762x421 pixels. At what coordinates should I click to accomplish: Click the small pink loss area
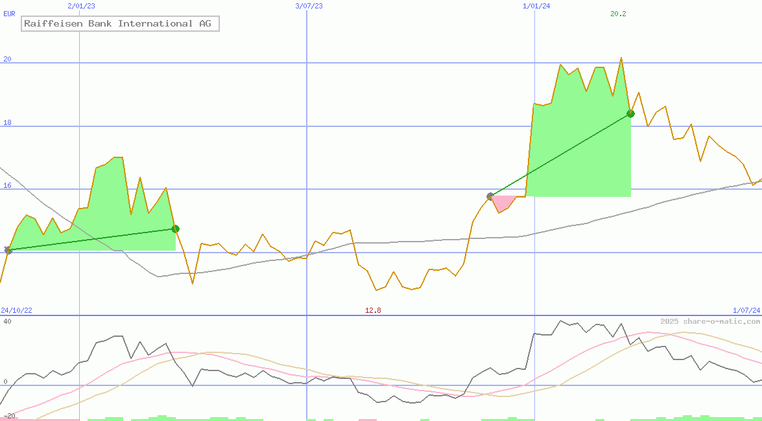pos(502,203)
